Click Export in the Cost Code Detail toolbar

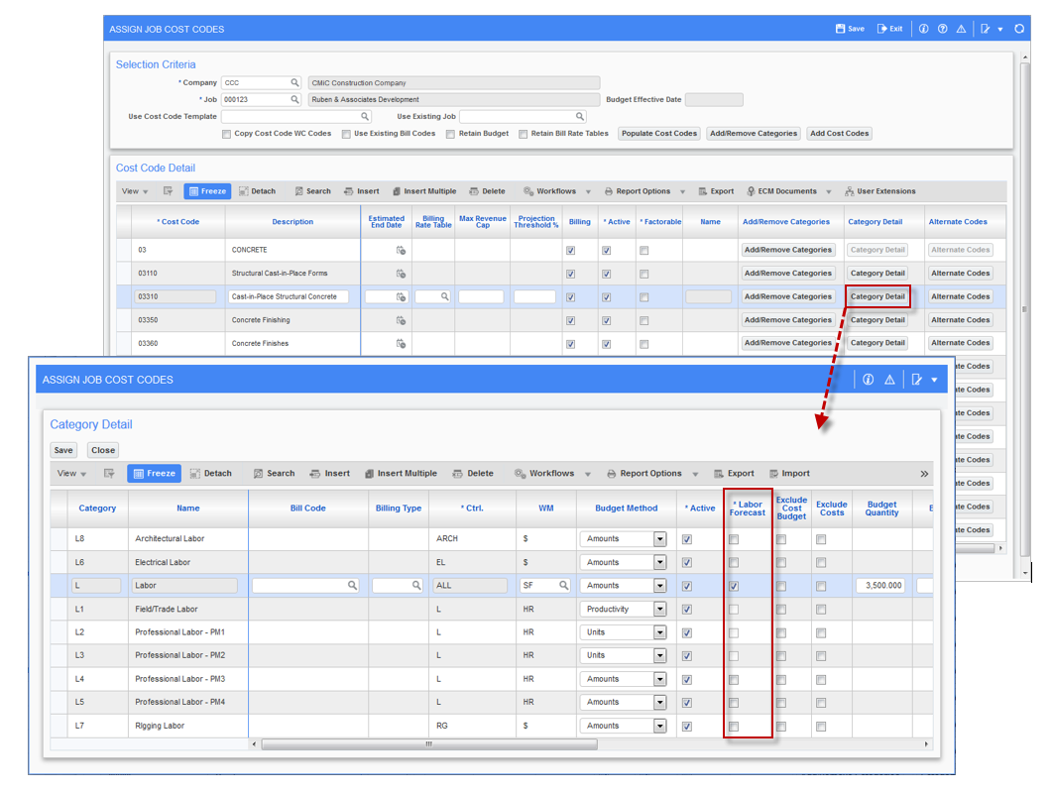[x=716, y=191]
